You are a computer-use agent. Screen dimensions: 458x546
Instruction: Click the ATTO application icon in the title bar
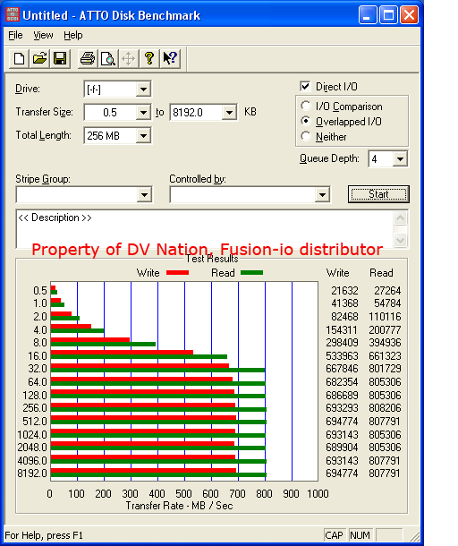(13, 15)
